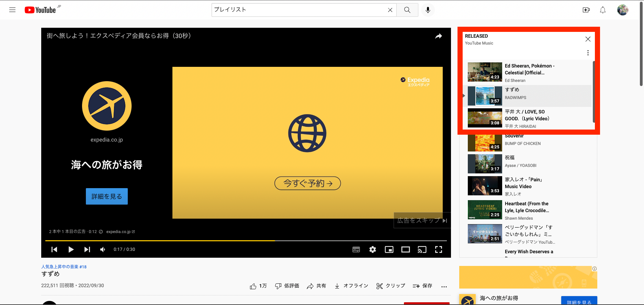The height and width of the screenshot is (305, 644).
Task: Open the 人気急上昇中の音楽 #18 link
Action: 64,267
